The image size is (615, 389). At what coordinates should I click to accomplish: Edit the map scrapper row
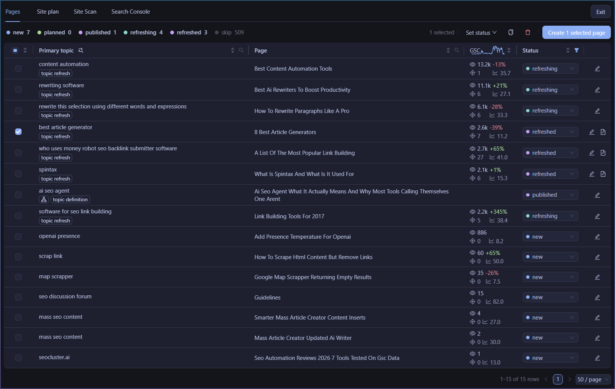[598, 277]
